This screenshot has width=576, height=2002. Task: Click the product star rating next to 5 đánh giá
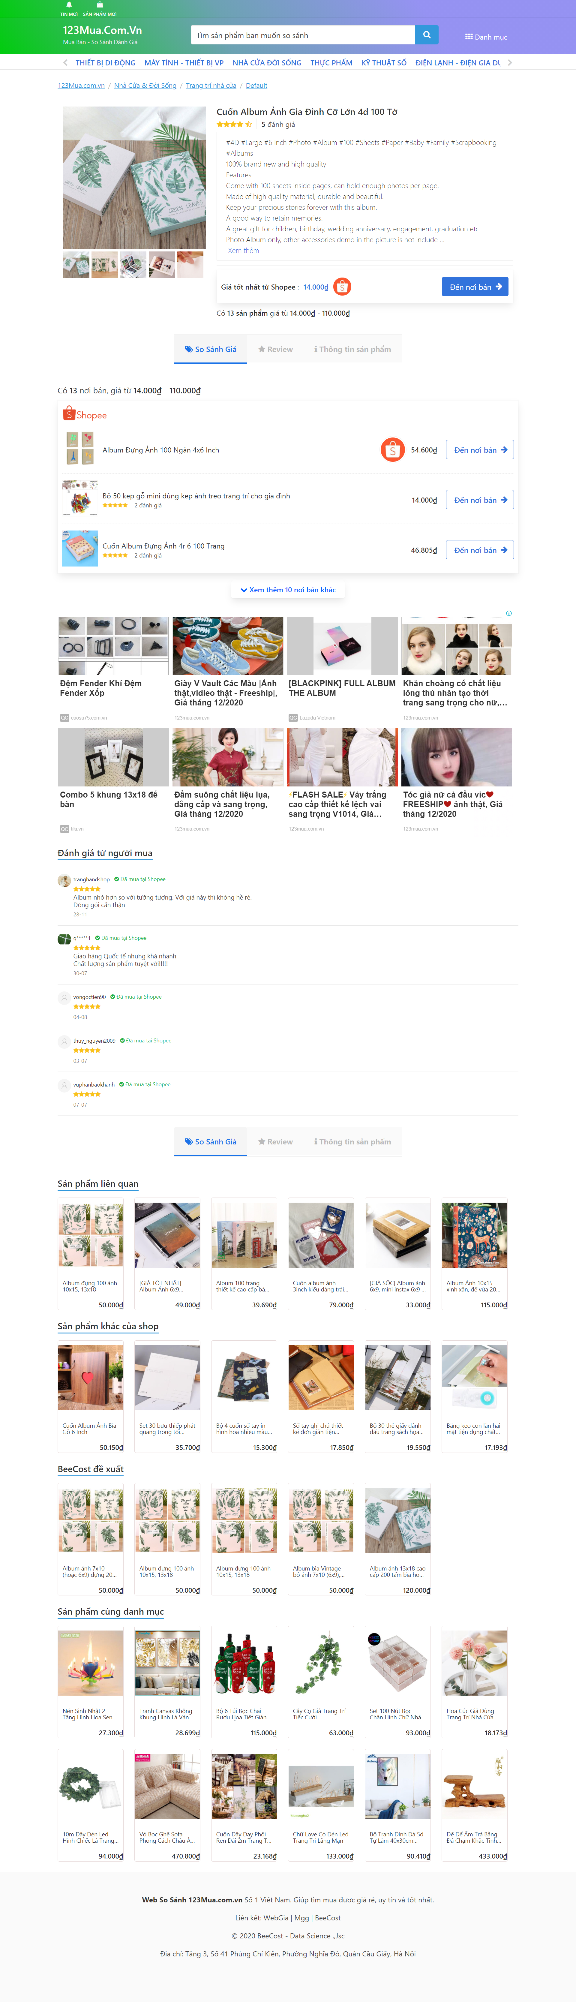pos(234,124)
